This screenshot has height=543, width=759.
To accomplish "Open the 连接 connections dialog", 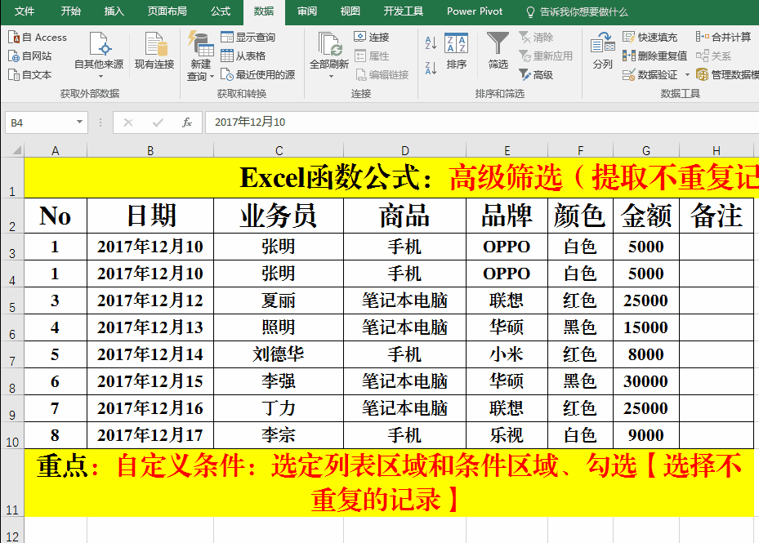I will point(372,38).
